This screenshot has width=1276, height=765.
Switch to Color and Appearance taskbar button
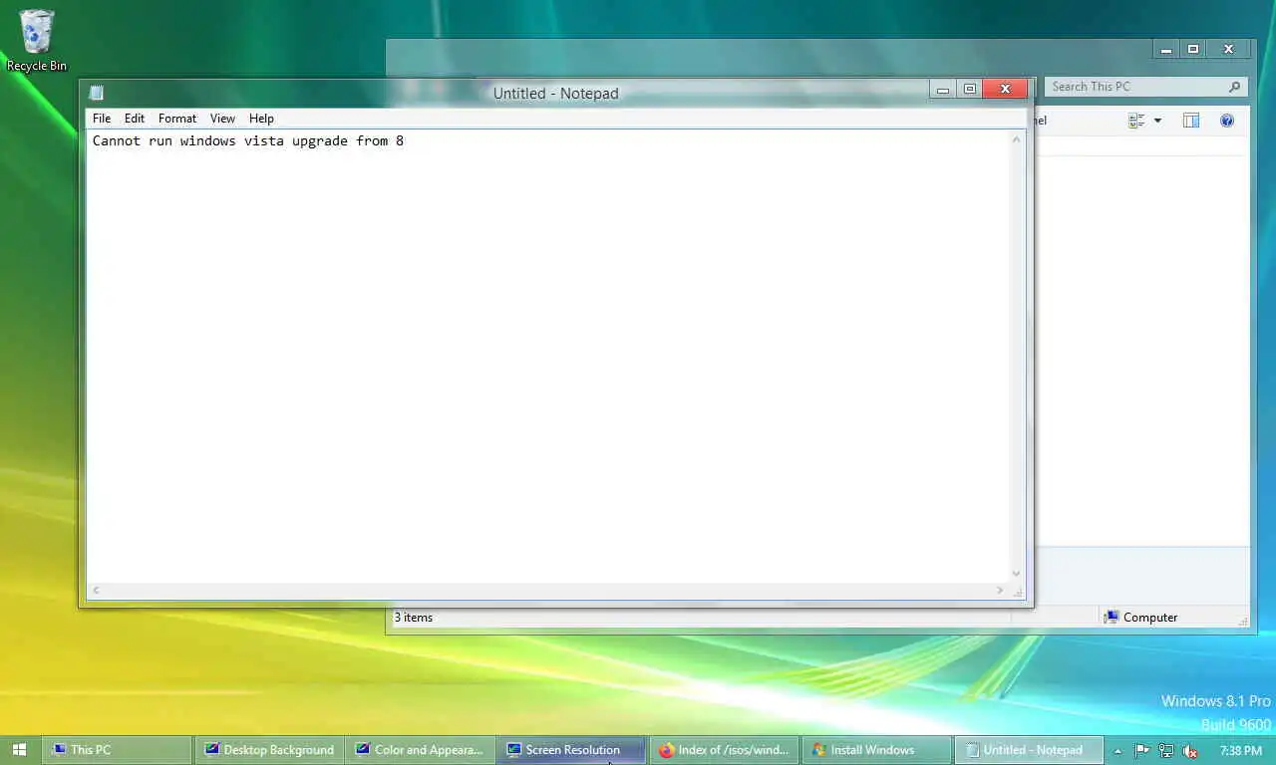coord(421,750)
